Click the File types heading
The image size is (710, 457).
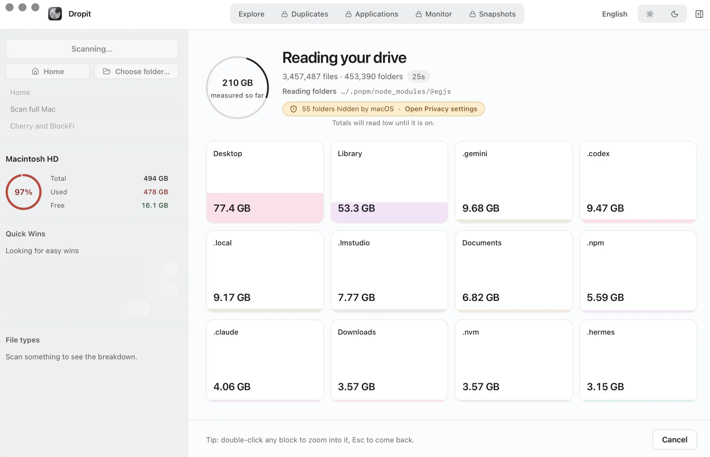click(22, 340)
